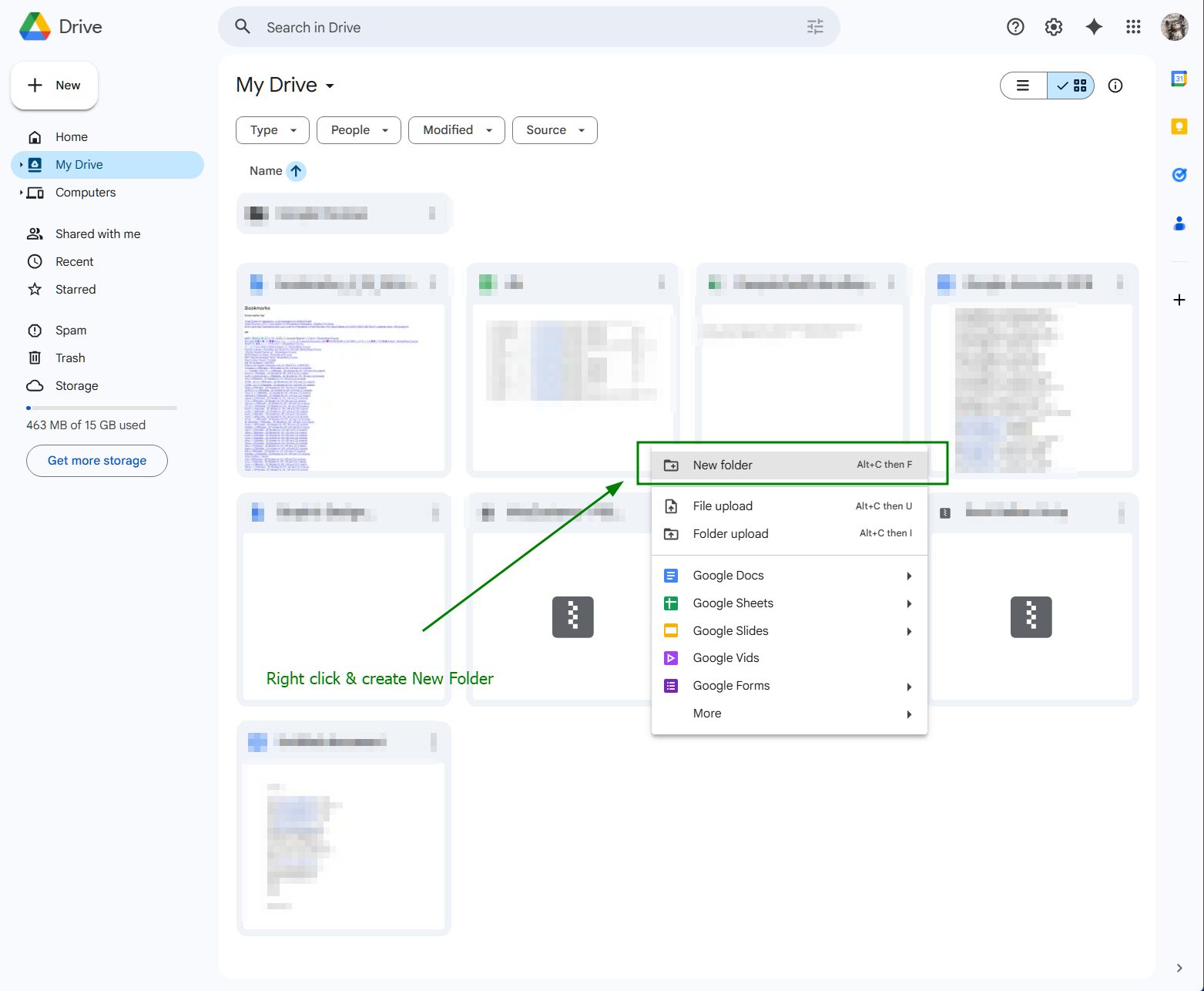
Task: Click the Google Sheets icon in context menu
Action: click(x=671, y=603)
